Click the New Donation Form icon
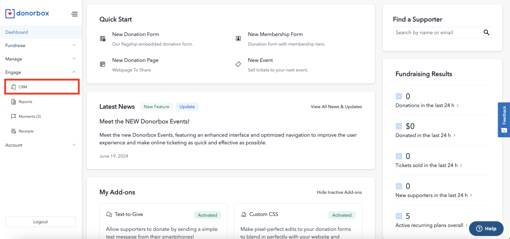This screenshot has height=239, width=510. tap(103, 39)
